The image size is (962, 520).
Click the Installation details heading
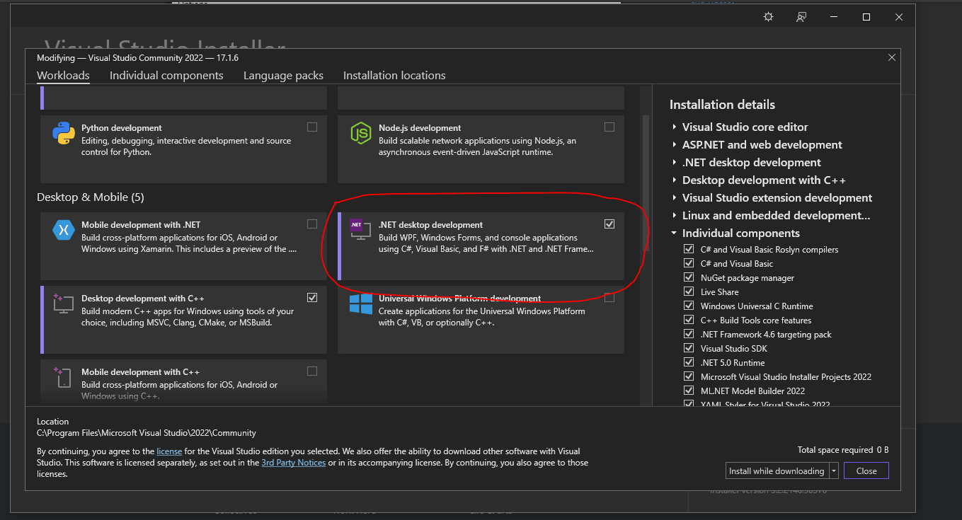pyautogui.click(x=722, y=105)
